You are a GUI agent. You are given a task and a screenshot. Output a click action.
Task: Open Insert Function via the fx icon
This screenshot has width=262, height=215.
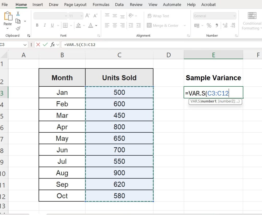click(x=53, y=44)
